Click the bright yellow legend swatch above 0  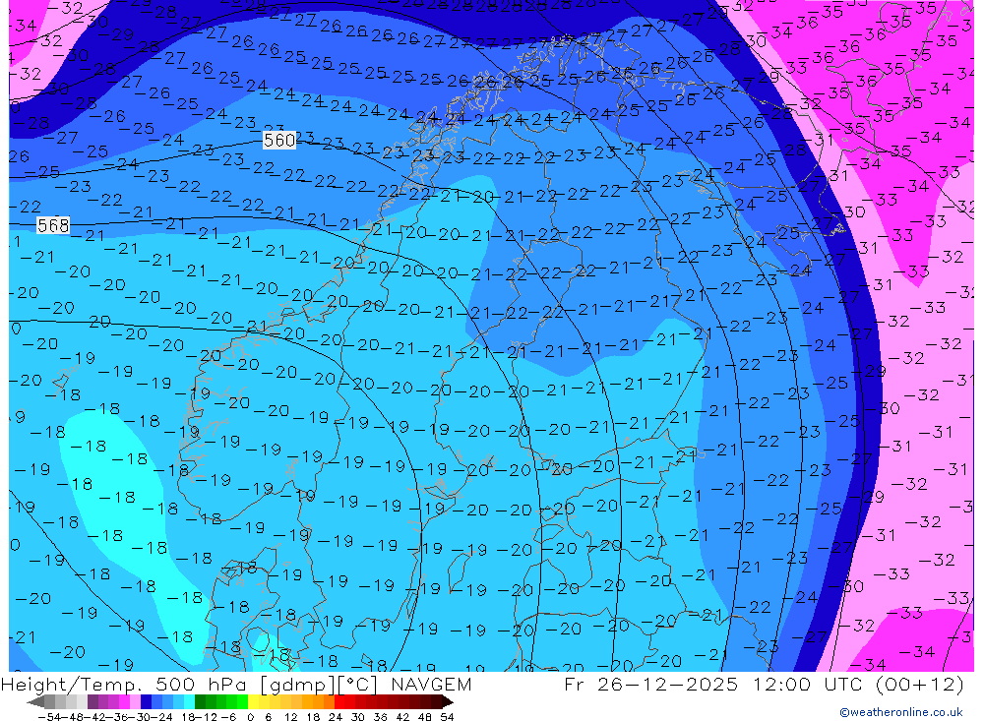point(253,702)
